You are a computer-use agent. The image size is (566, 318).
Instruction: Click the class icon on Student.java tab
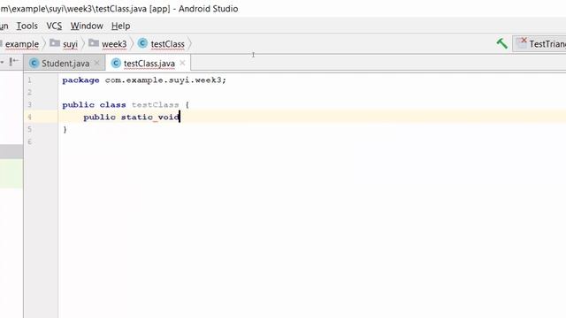tap(34, 64)
